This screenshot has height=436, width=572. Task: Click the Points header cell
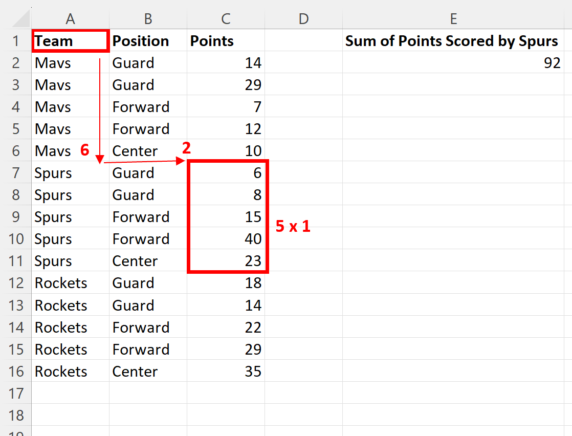226,41
